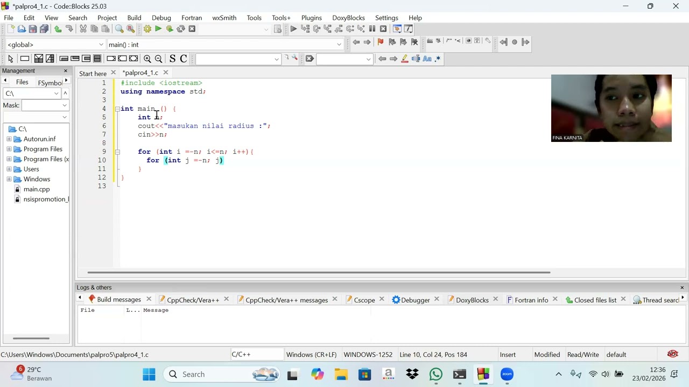Click the Open file toolbar icon
Image resolution: width=689 pixels, height=387 pixels.
point(22,29)
